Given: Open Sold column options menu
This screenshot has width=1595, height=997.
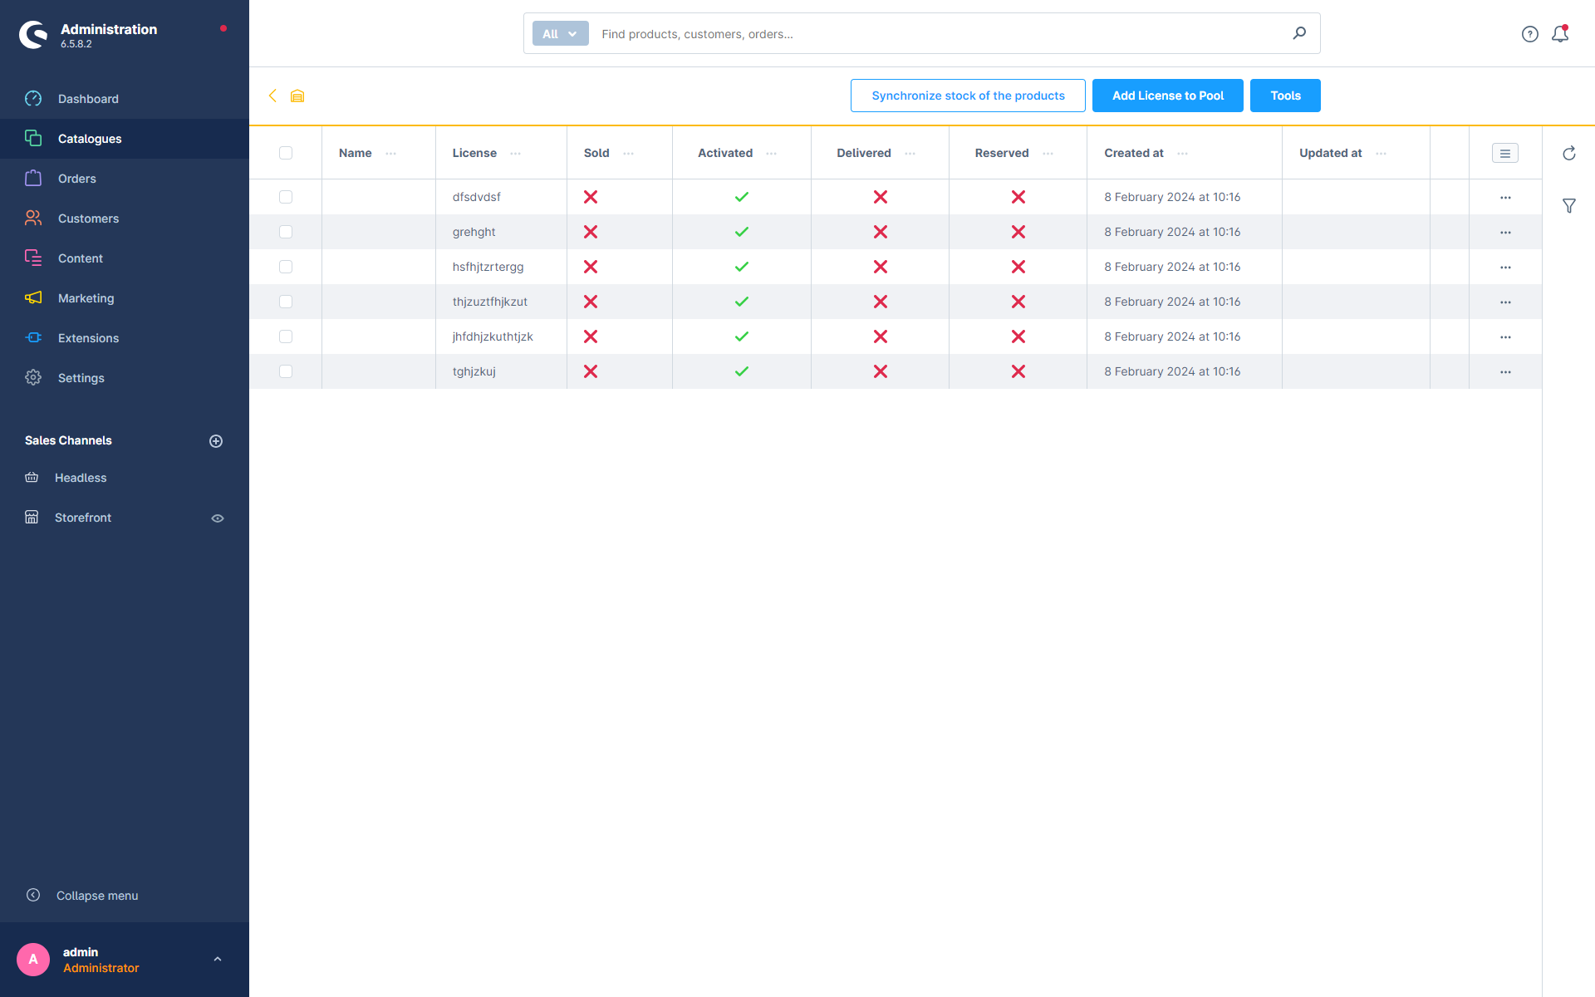Looking at the screenshot, I should click(x=629, y=154).
